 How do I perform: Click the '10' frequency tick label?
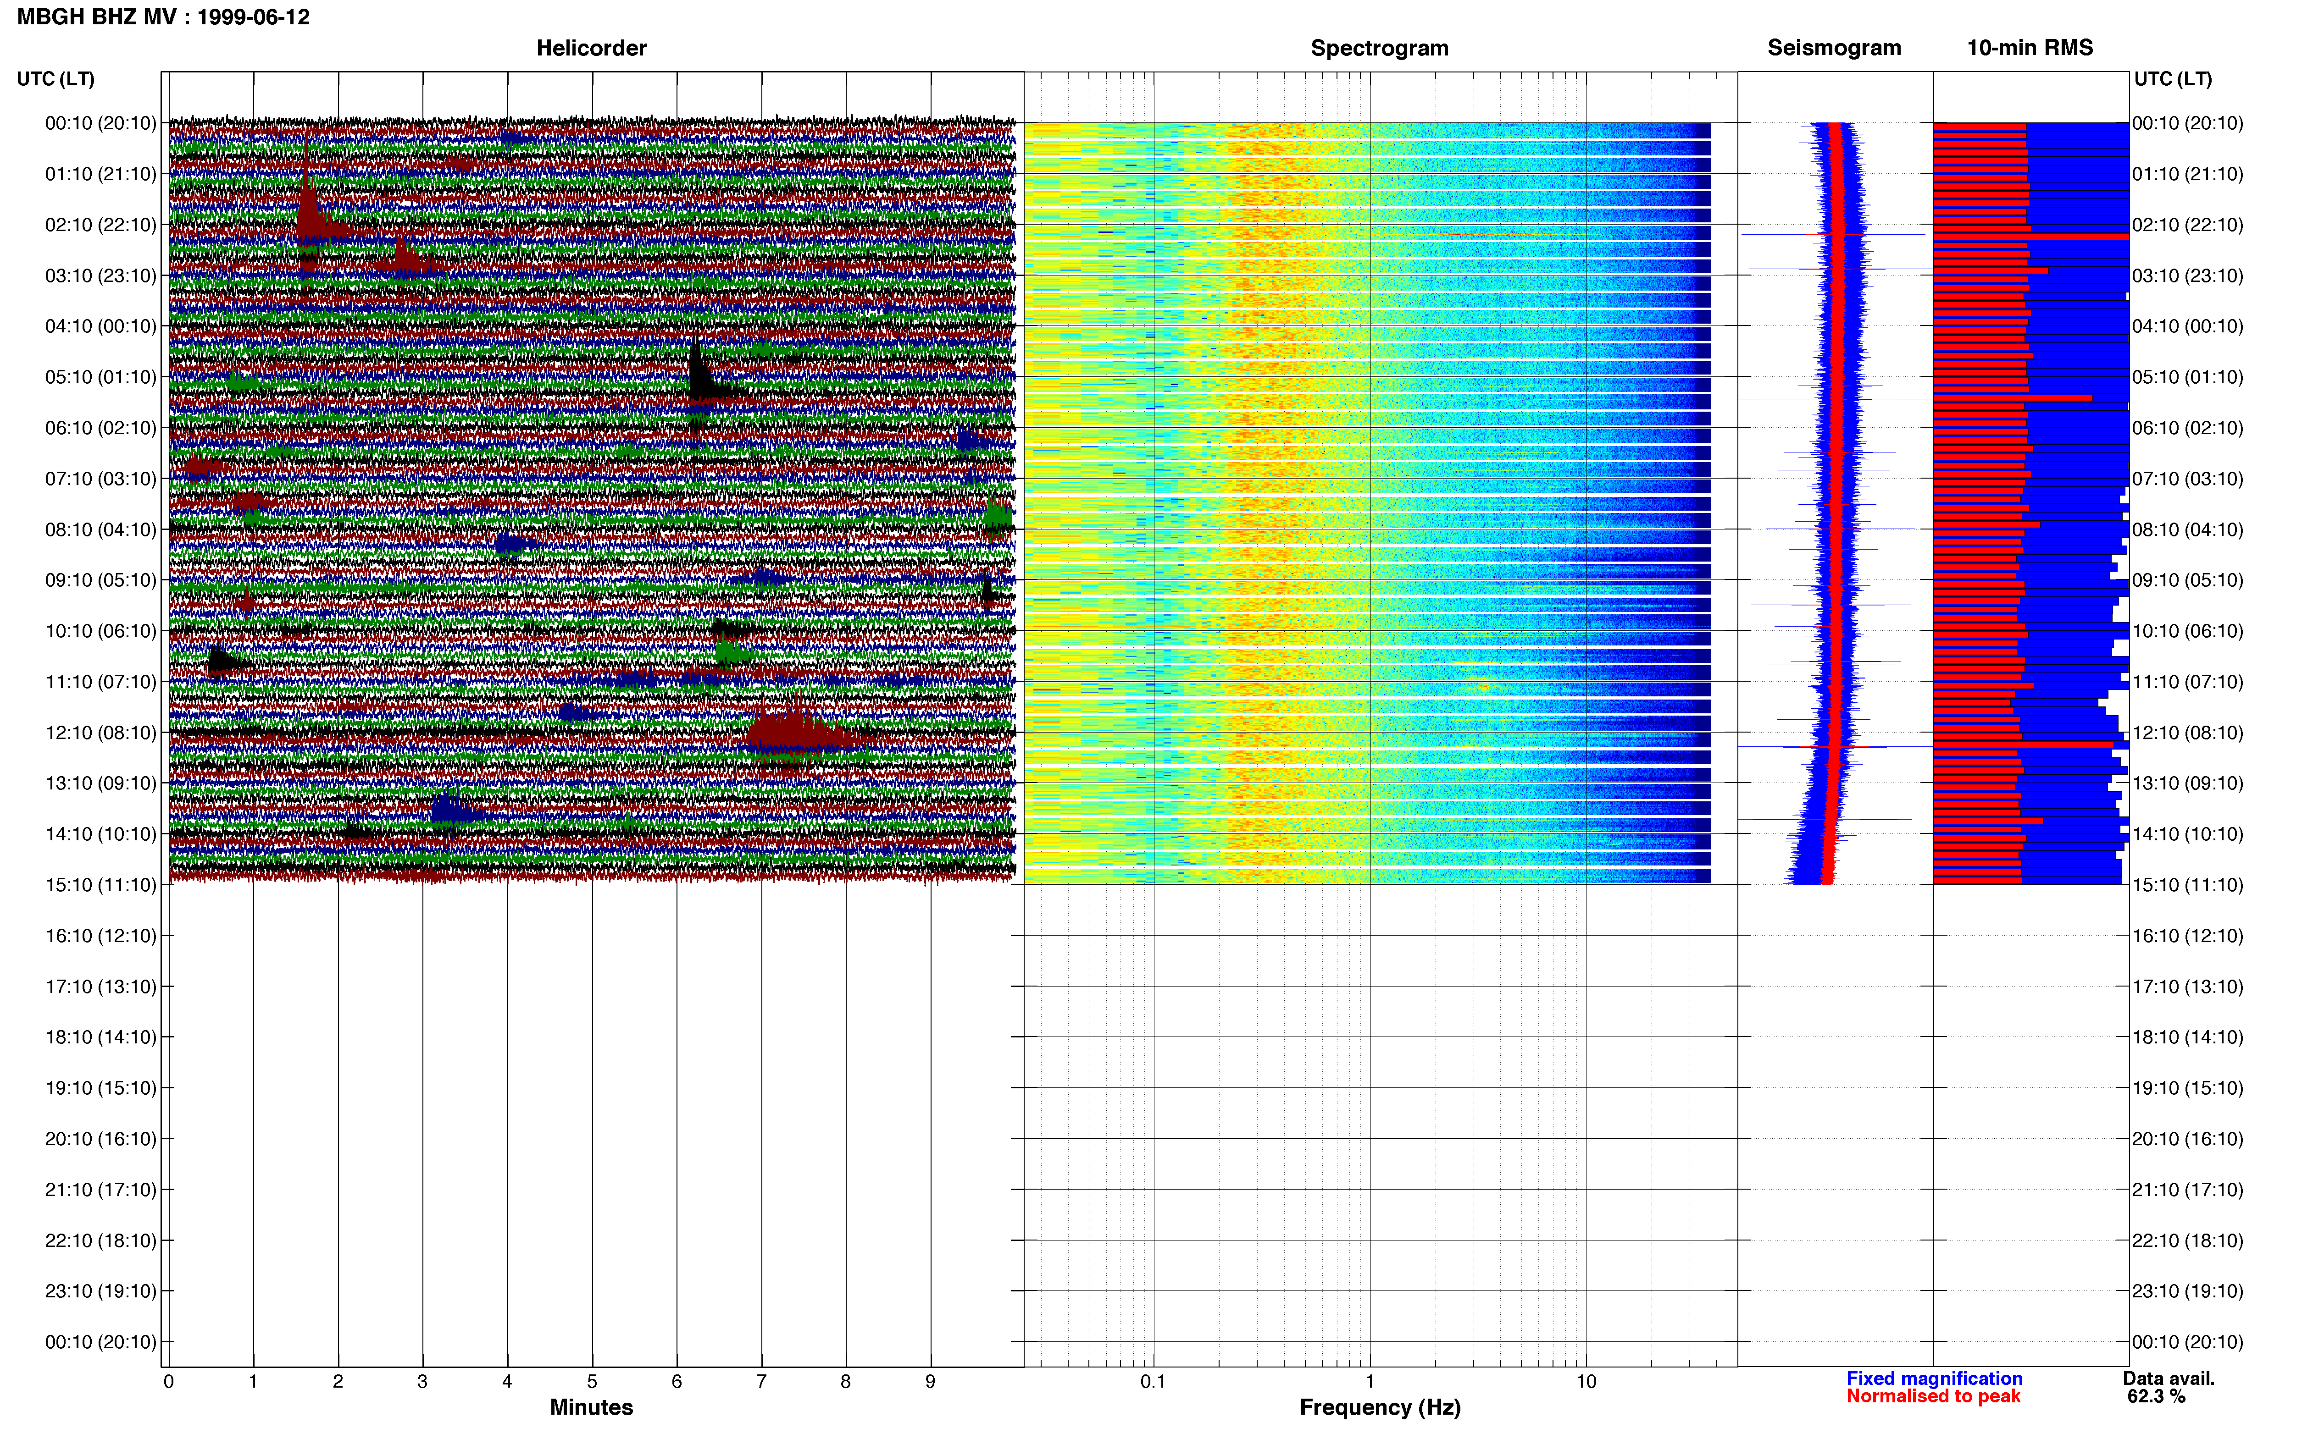(x=1586, y=1382)
